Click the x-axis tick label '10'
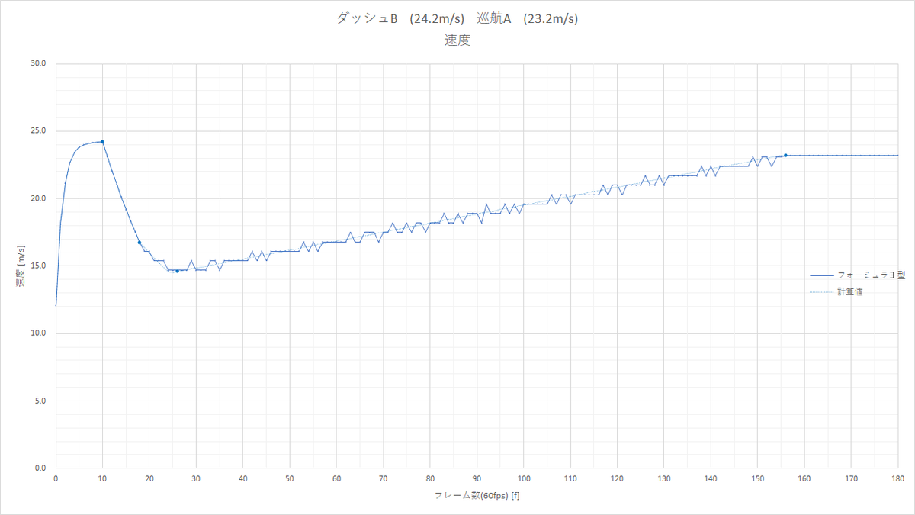915x515 pixels. point(102,479)
